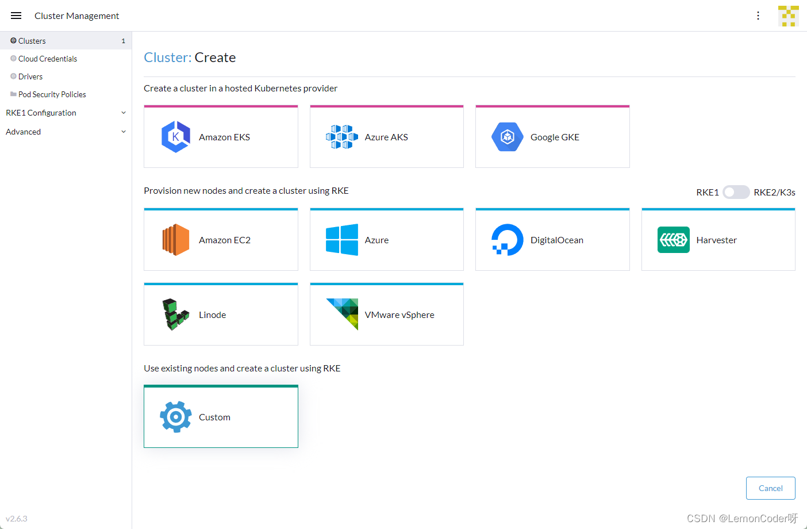Open Drivers in the sidebar

tap(66, 76)
